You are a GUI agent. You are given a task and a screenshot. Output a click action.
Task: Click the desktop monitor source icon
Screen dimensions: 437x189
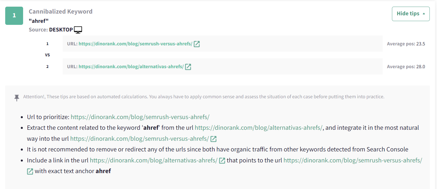pyautogui.click(x=78, y=29)
